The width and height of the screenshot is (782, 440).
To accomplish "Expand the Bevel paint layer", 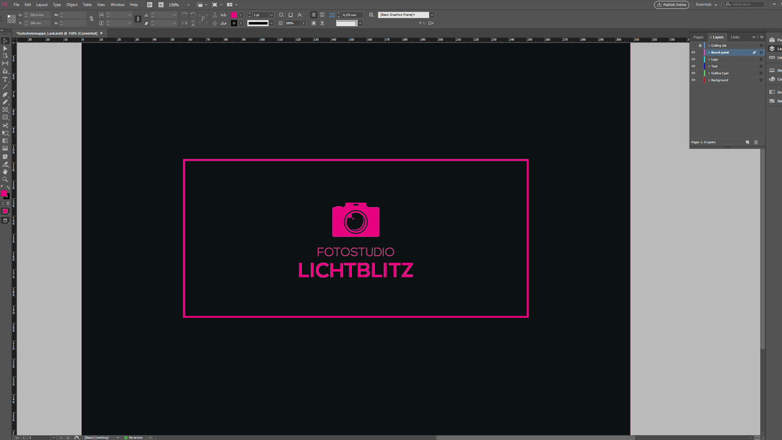I will click(x=709, y=53).
